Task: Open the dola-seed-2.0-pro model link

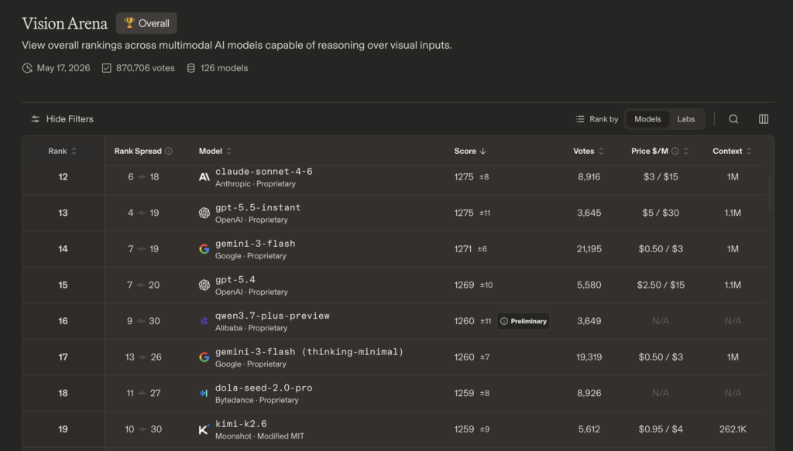Action: pos(264,388)
